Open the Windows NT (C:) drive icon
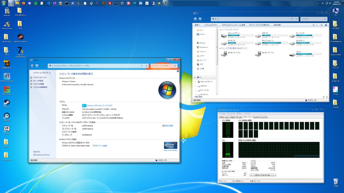The image size is (344, 193). click(224, 36)
